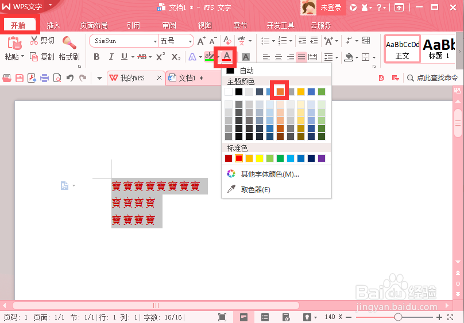
Task: Toggle the character shading A icon
Action: 246,57
